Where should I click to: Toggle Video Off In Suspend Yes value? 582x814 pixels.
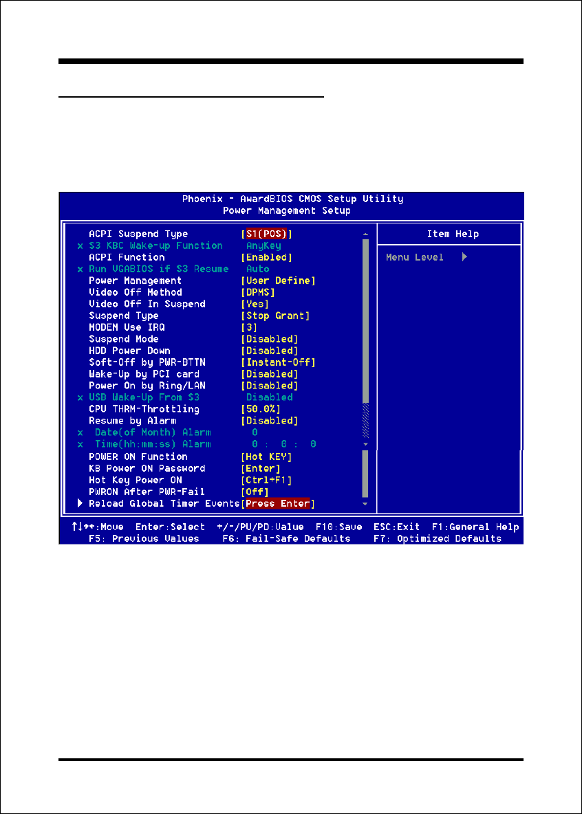[x=255, y=304]
